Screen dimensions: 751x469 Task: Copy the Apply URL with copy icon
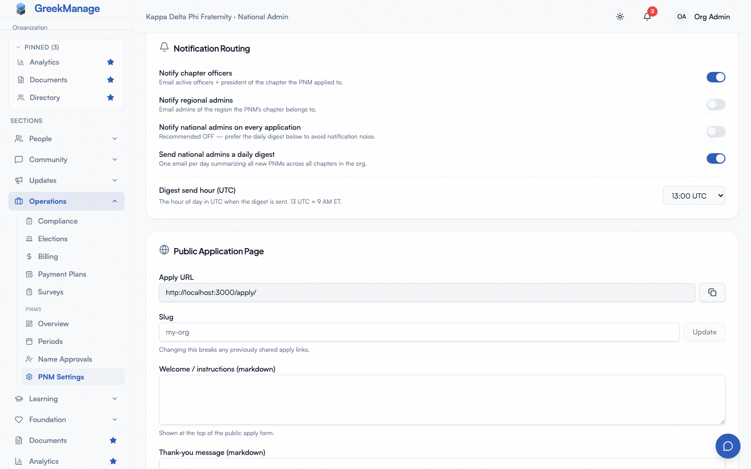coord(712,292)
